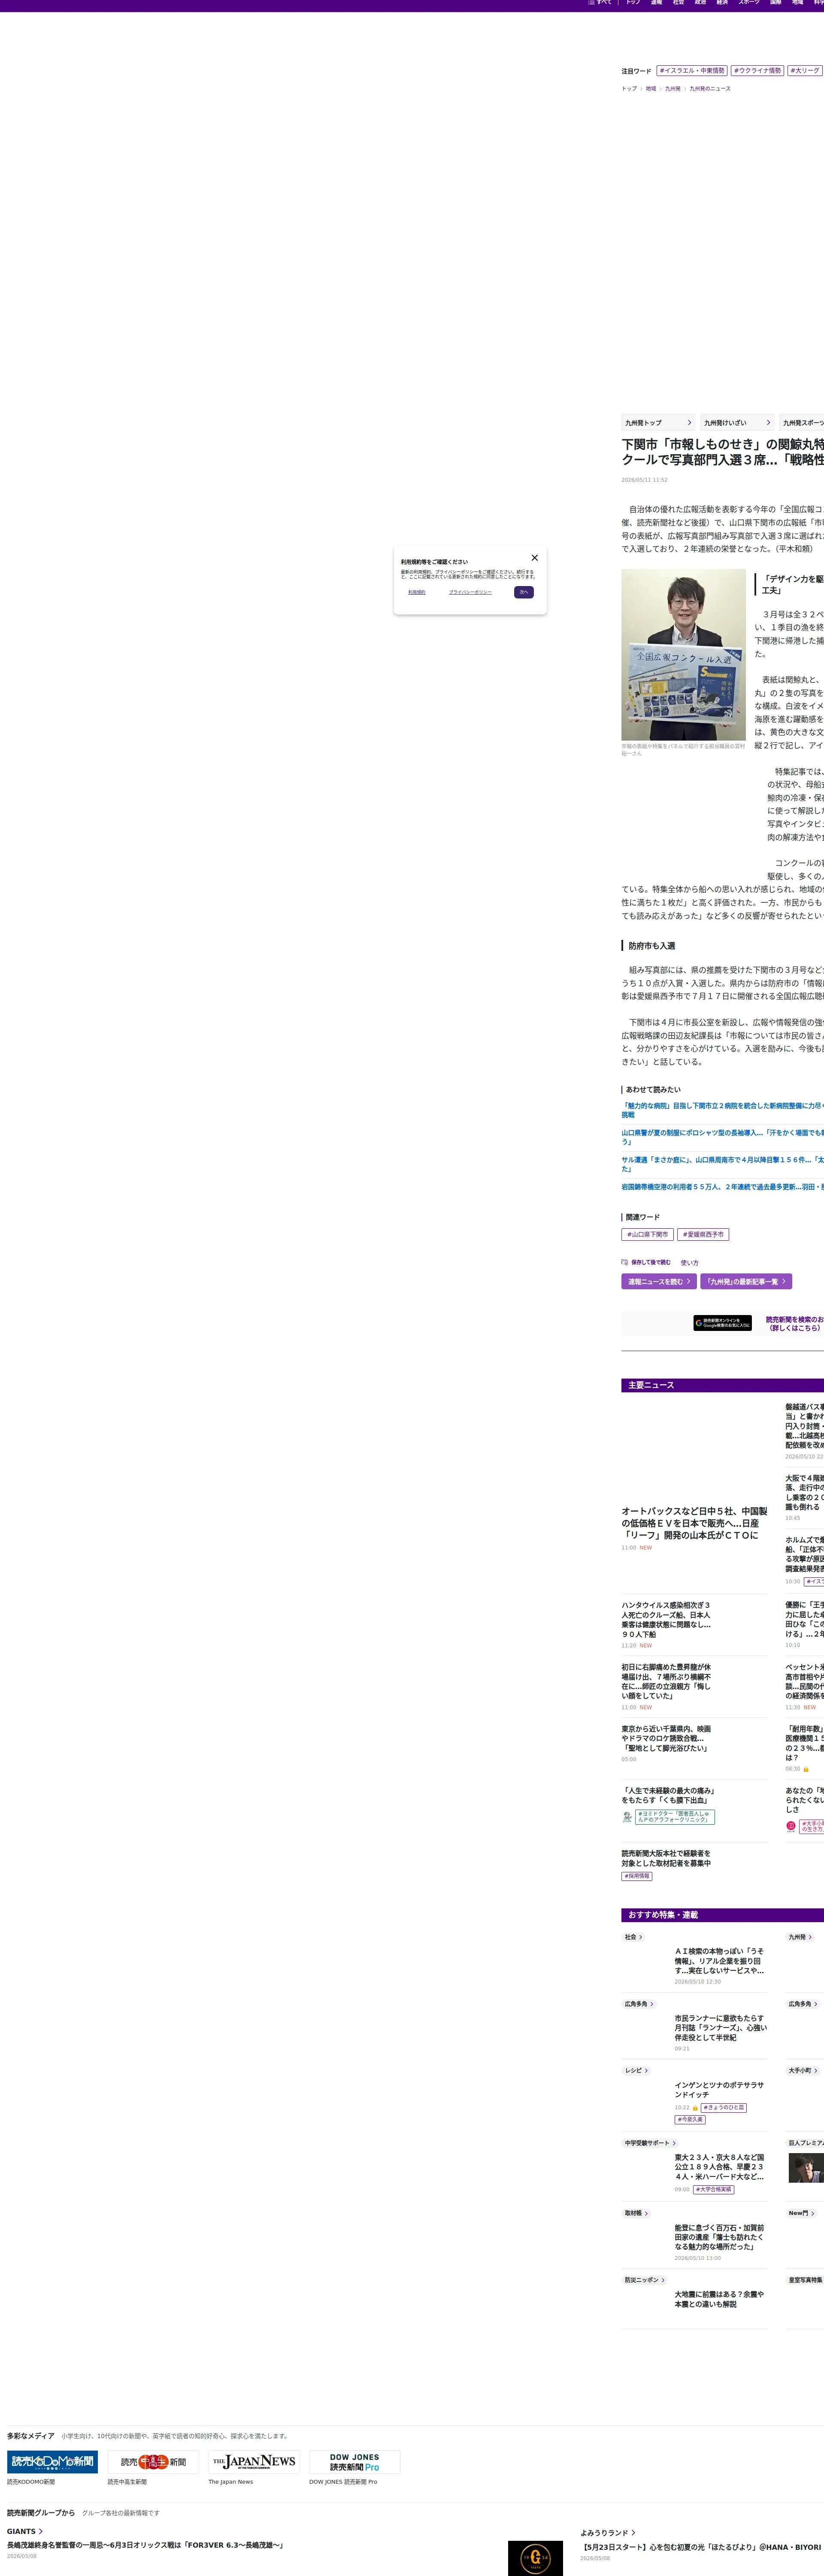Screen dimensions: 824x2576
Task: Open the プライバシーポリシー link in the popup
Action: tap(470, 592)
